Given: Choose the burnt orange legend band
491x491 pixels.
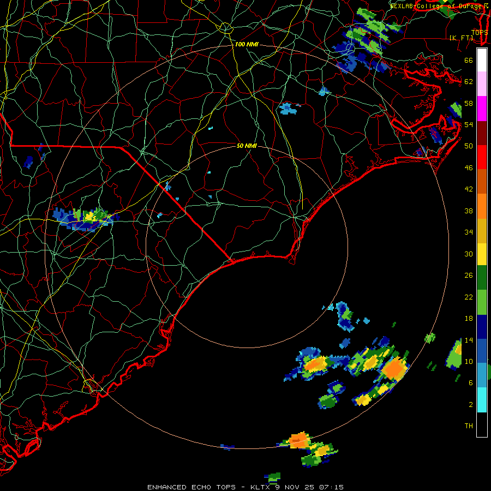Looking at the screenshot, I should click(x=482, y=181).
